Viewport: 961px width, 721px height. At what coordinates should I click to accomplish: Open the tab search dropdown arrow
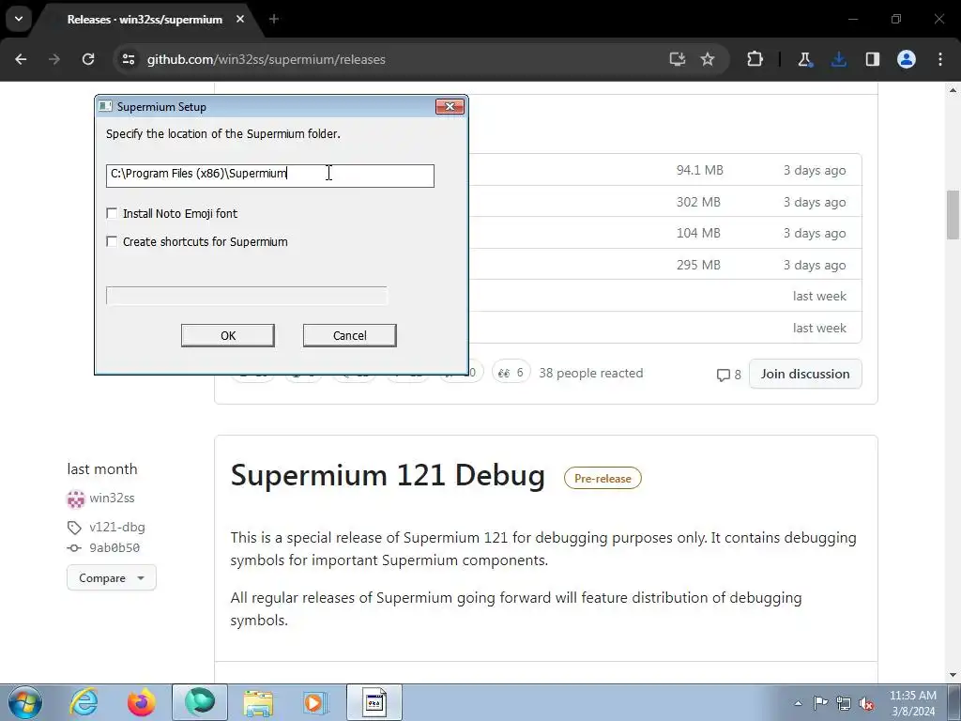(x=19, y=19)
